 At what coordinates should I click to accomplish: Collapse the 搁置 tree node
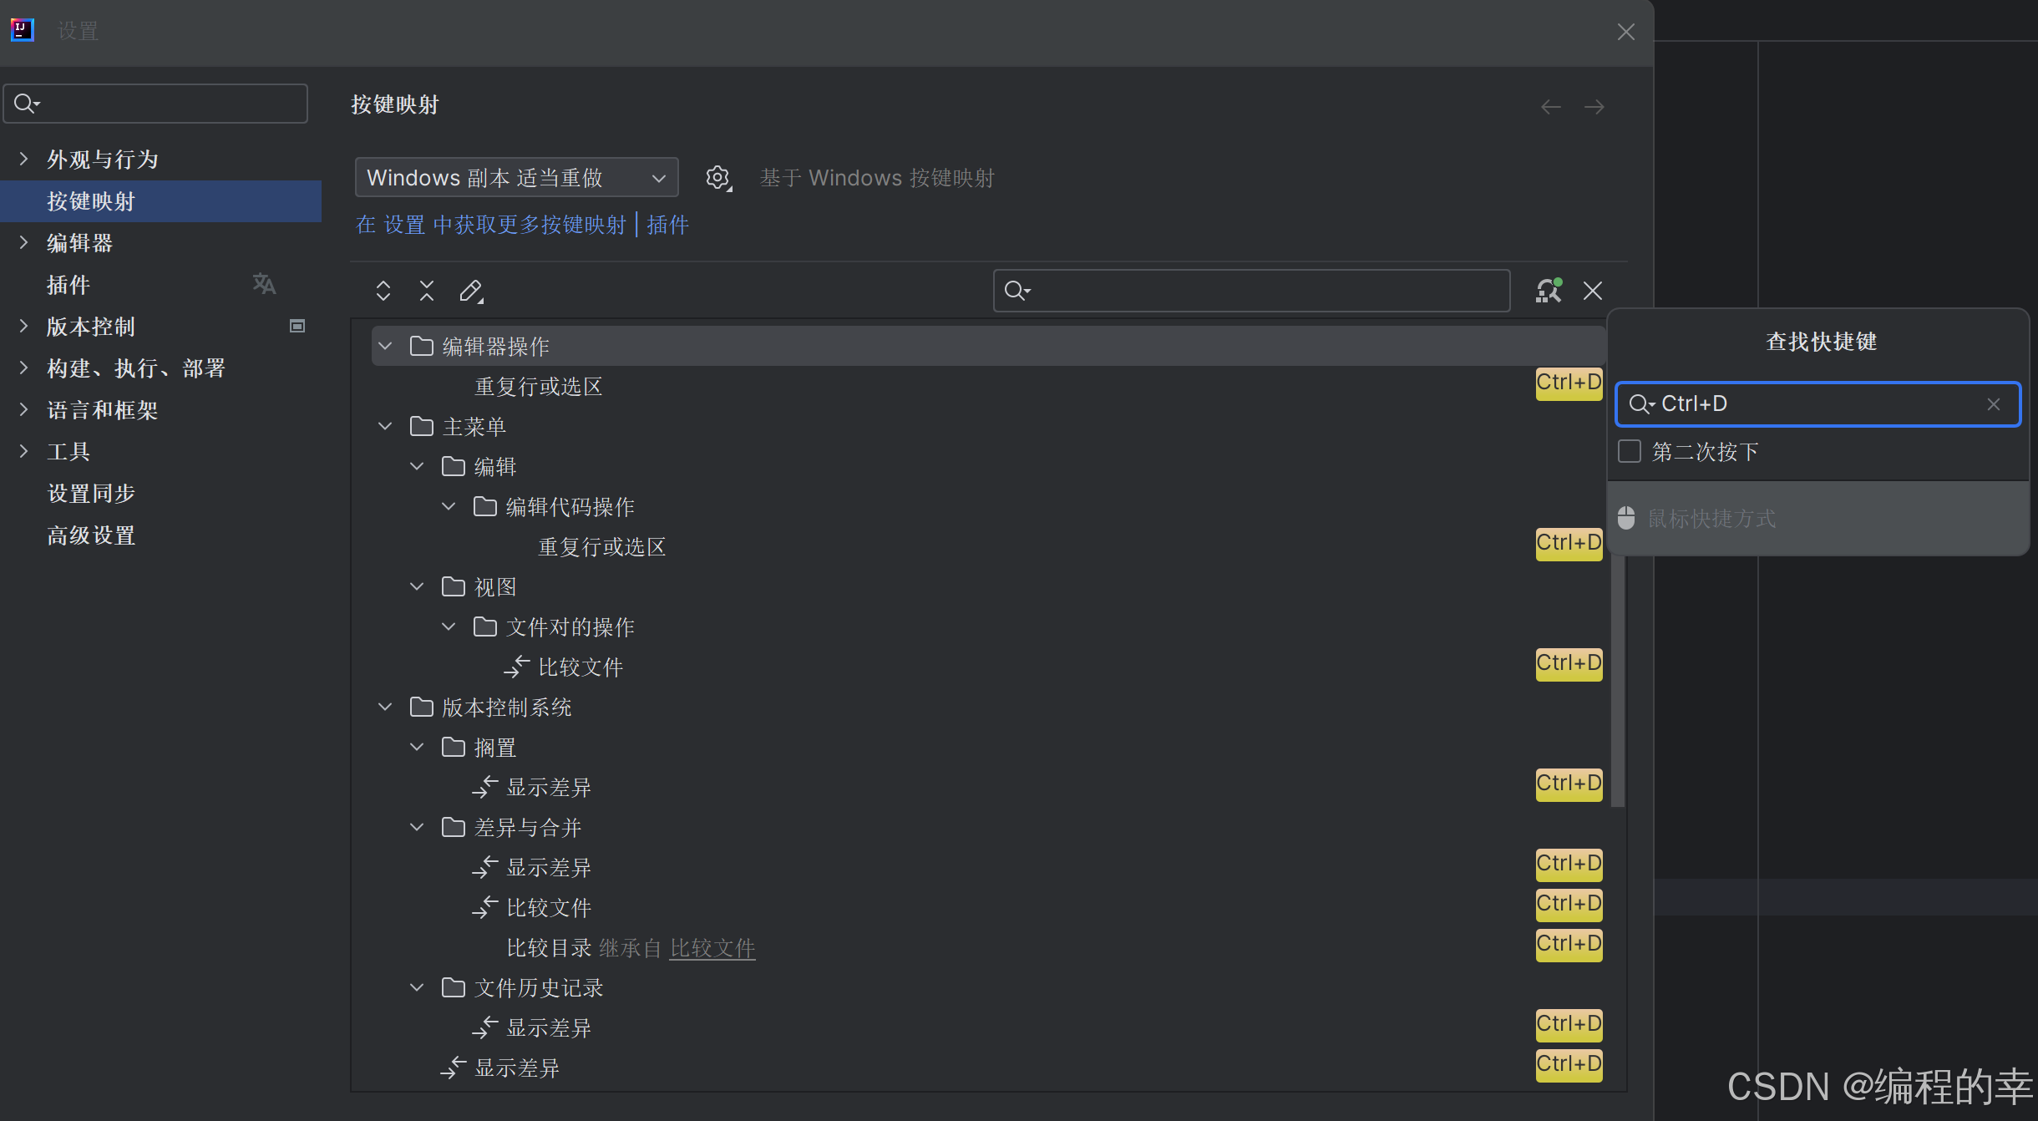coord(417,747)
